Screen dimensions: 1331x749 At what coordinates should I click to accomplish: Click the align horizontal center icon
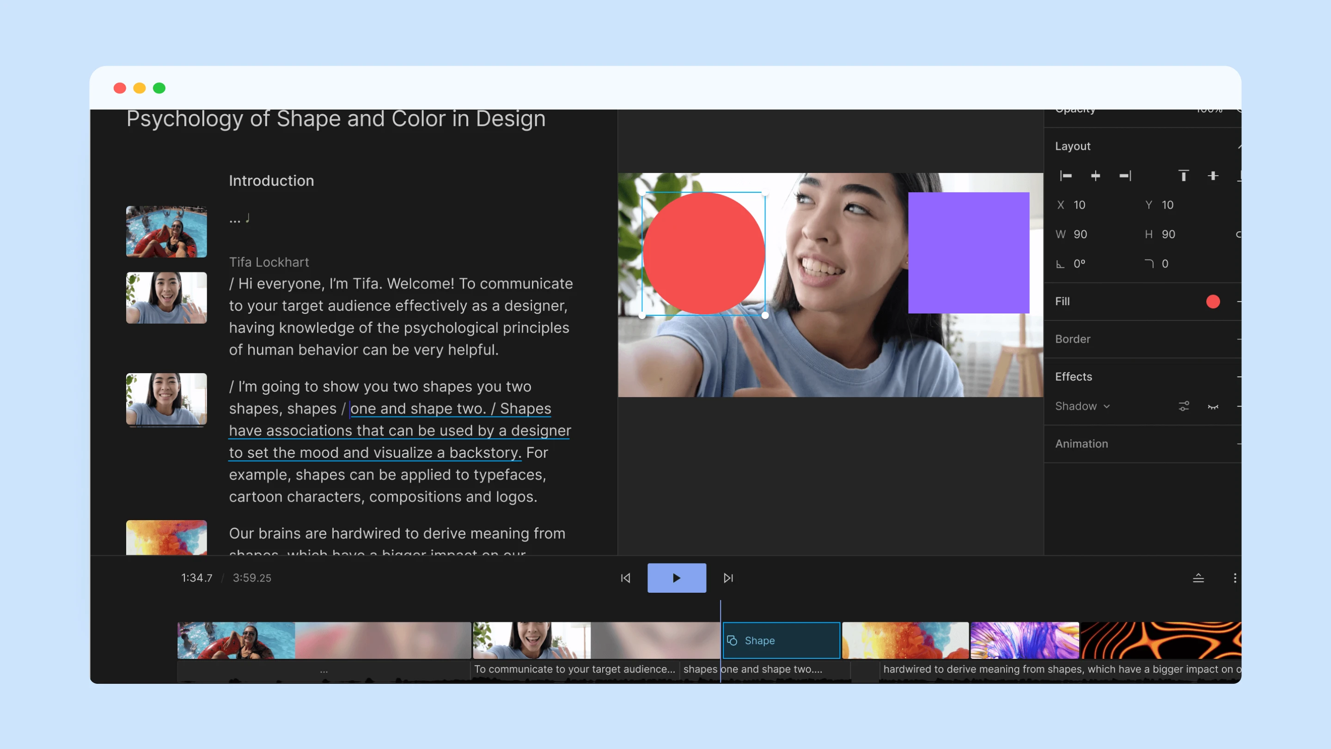tap(1095, 176)
